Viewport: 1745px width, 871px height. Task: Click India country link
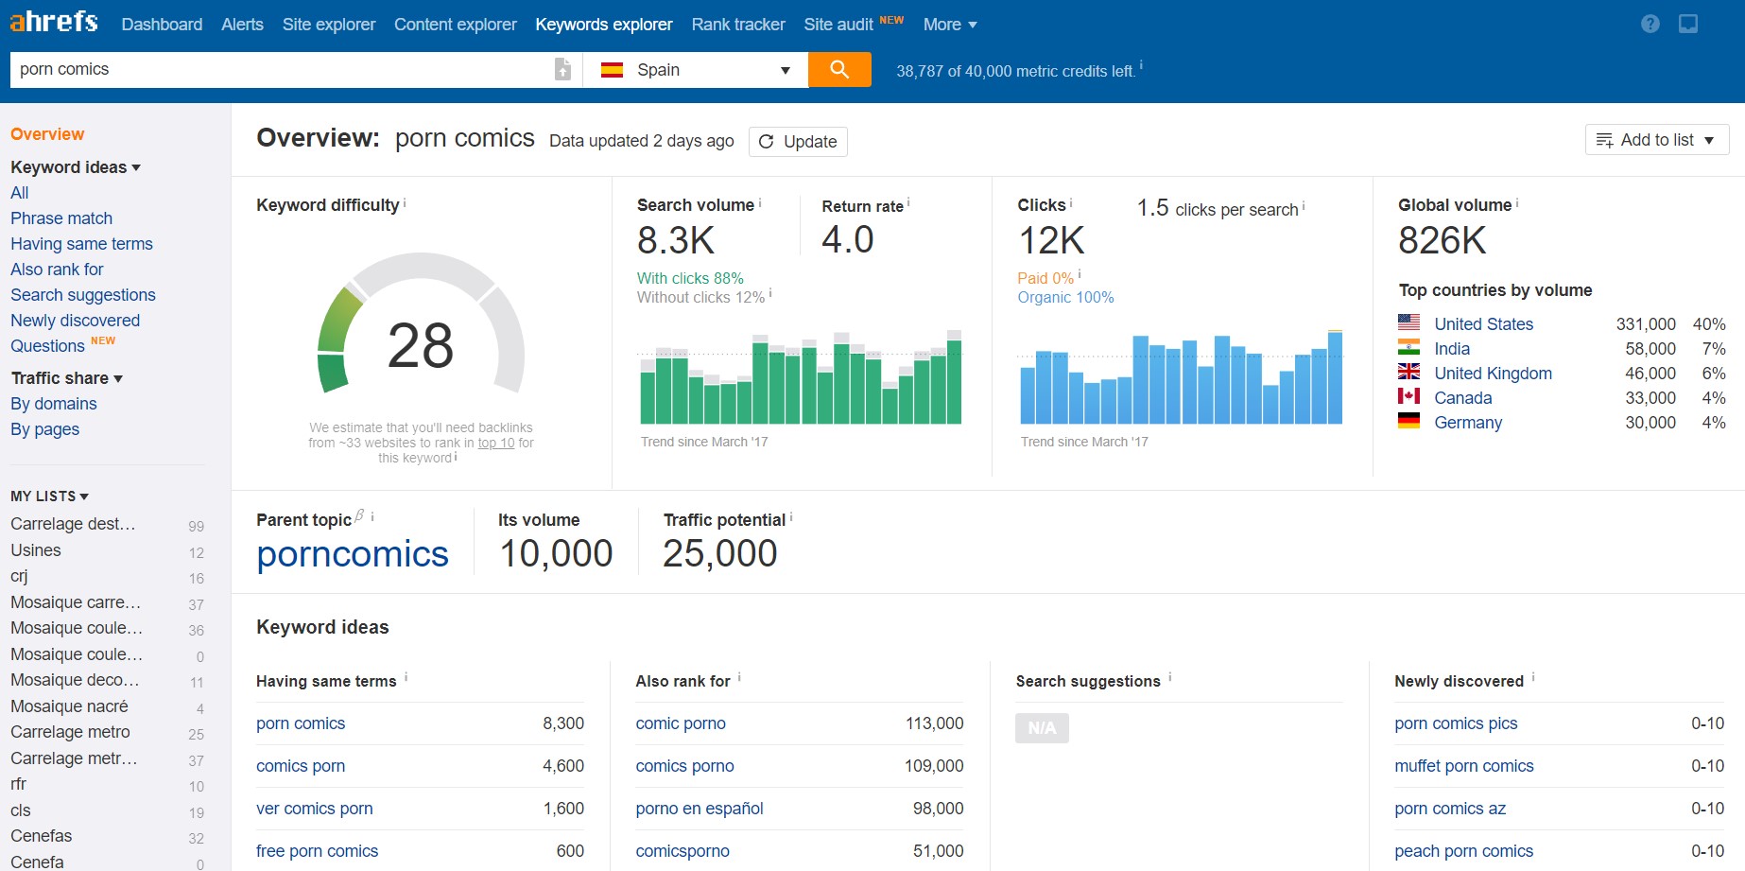[1452, 349]
